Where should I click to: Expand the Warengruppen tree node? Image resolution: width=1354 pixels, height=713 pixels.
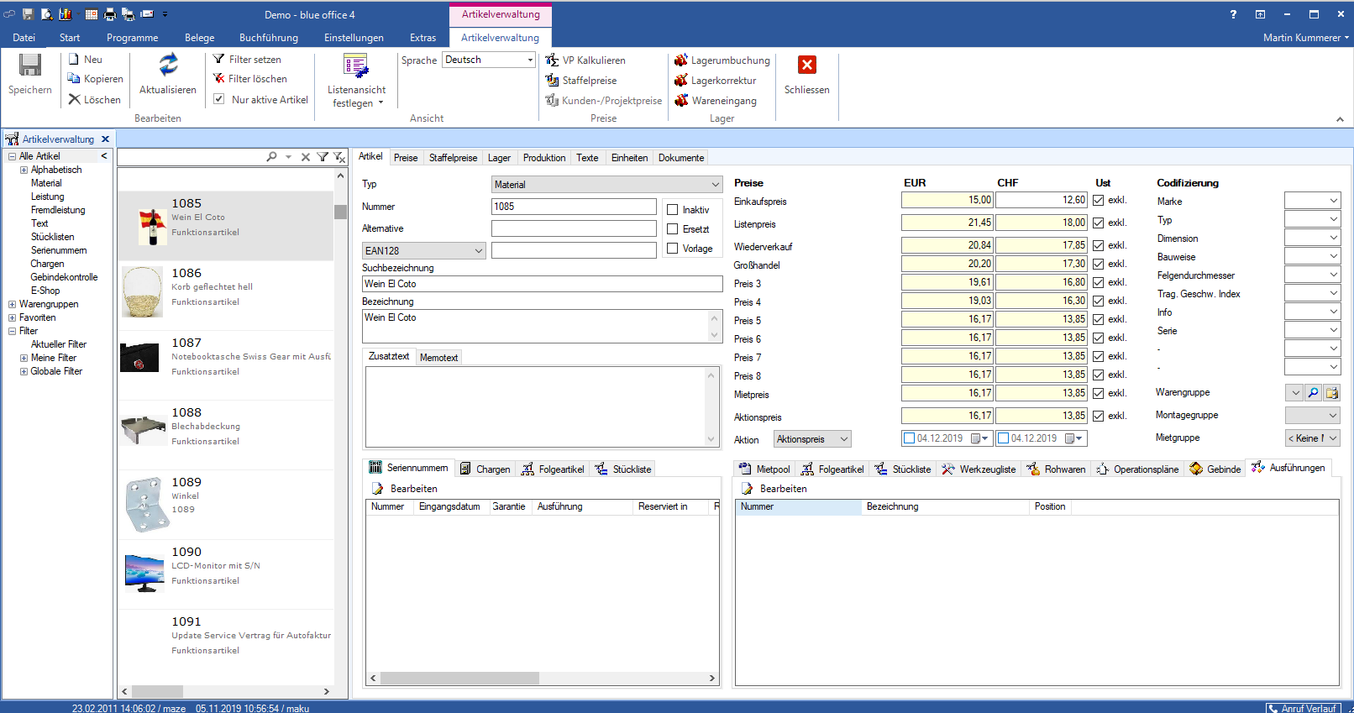click(12, 304)
